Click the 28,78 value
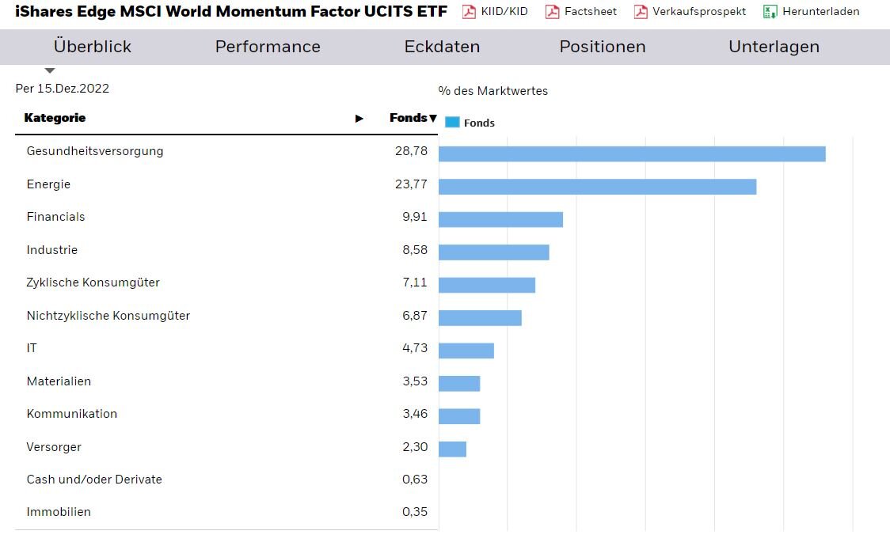Image resolution: width=890 pixels, height=546 pixels. [412, 151]
